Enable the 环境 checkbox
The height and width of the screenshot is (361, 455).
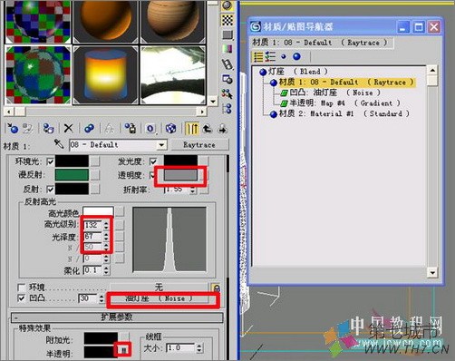coord(22,288)
